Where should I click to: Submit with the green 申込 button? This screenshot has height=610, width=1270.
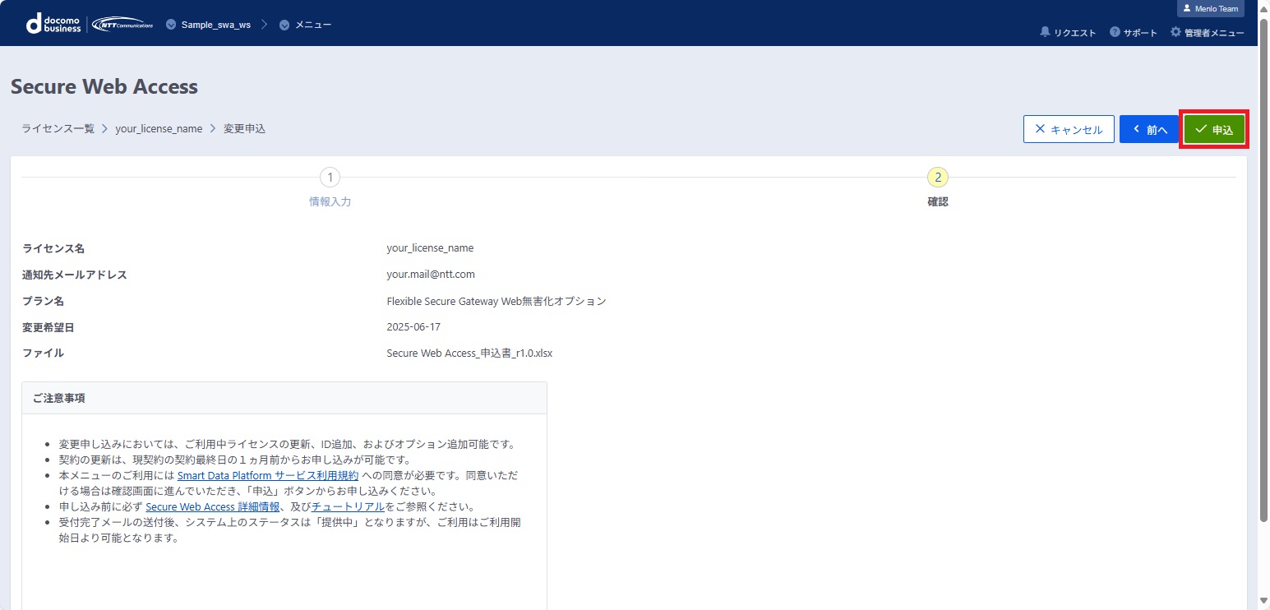pos(1214,129)
